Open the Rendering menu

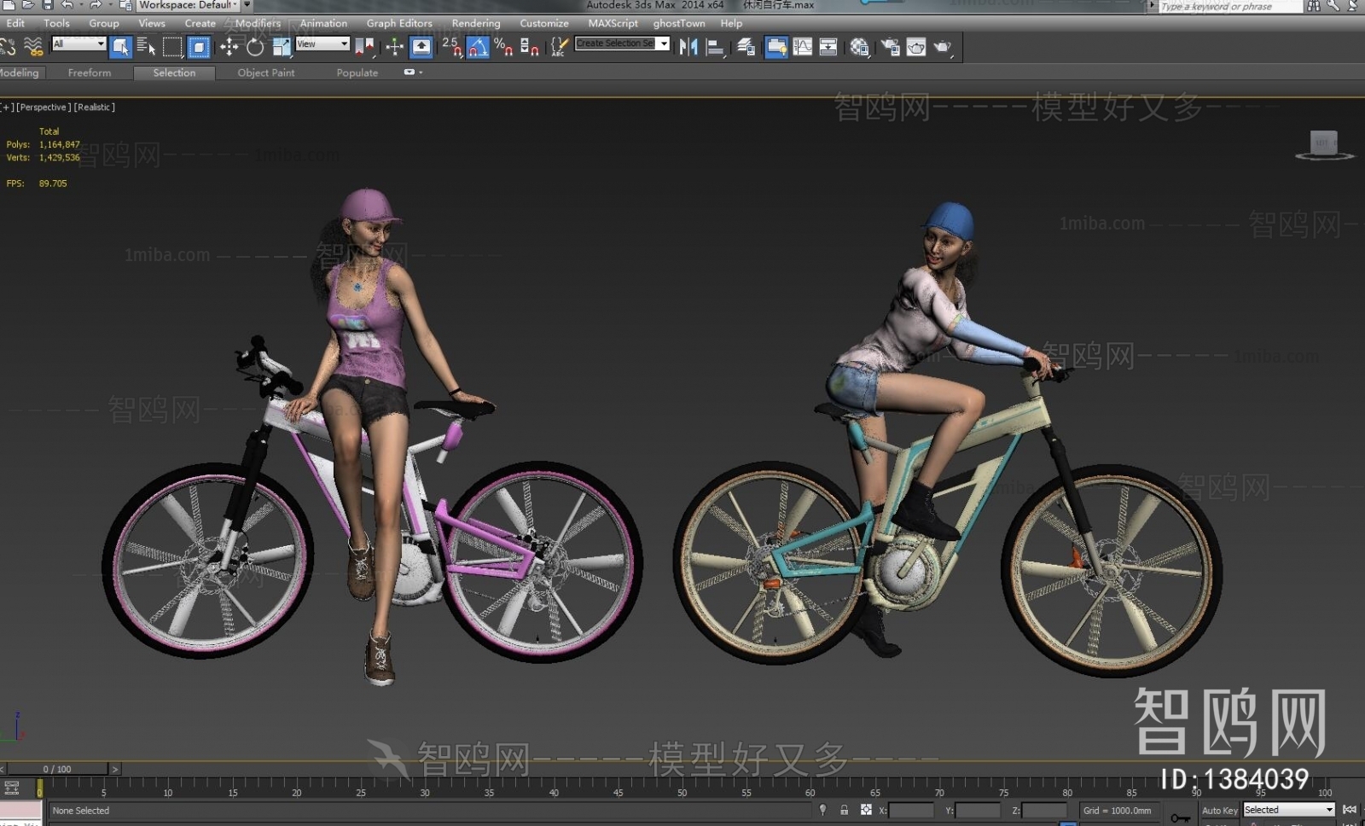(476, 23)
